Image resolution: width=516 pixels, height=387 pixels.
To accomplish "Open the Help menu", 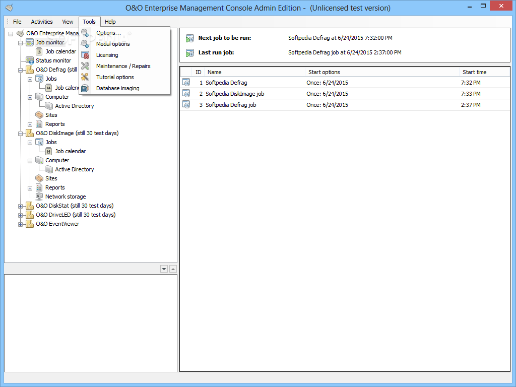I will pos(110,22).
